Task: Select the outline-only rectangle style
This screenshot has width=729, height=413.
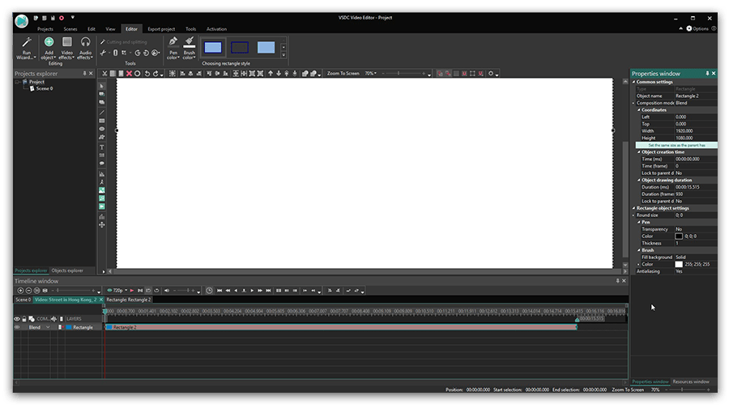Action: (x=240, y=48)
